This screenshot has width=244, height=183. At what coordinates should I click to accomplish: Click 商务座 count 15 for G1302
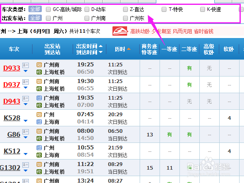coord(150,168)
